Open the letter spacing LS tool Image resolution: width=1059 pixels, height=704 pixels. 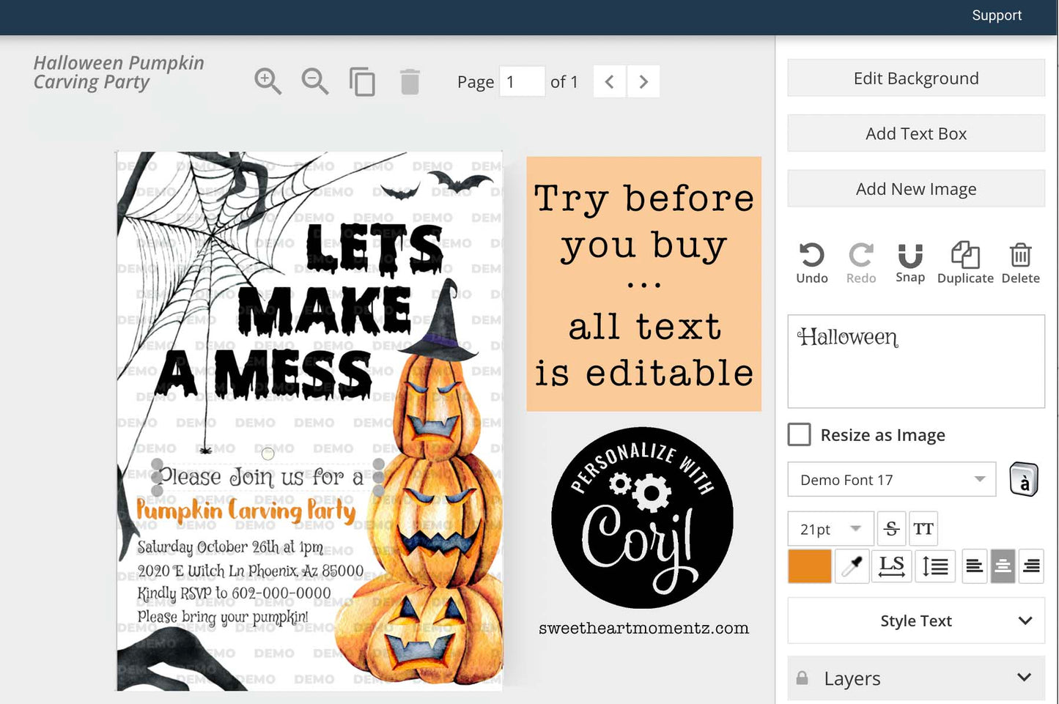pos(891,566)
